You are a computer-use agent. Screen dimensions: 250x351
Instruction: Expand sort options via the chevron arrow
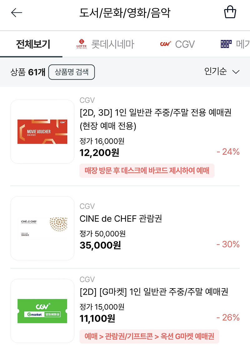coord(236,72)
